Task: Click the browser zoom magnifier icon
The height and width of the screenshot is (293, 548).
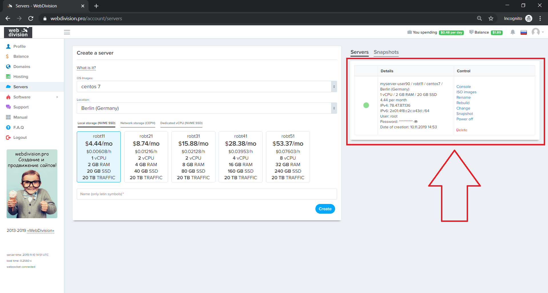Action: [x=479, y=18]
